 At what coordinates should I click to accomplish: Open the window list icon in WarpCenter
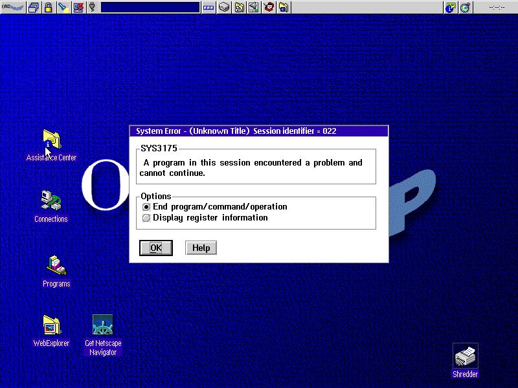34,7
